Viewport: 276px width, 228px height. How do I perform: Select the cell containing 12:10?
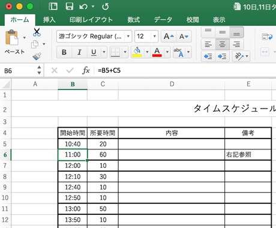point(73,176)
